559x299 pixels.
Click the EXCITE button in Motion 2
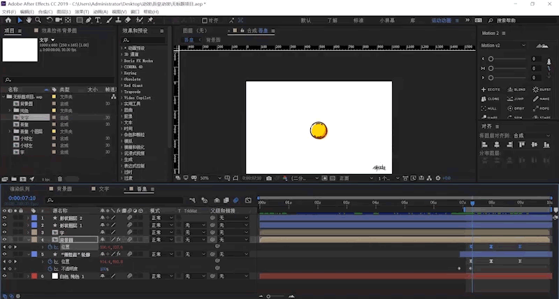point(491,89)
